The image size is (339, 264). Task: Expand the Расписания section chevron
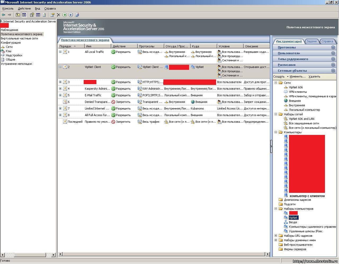pos(333,65)
